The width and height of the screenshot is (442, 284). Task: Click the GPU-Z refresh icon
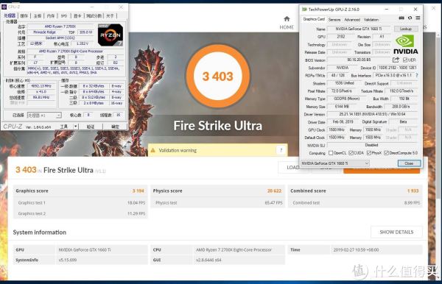(x=410, y=18)
